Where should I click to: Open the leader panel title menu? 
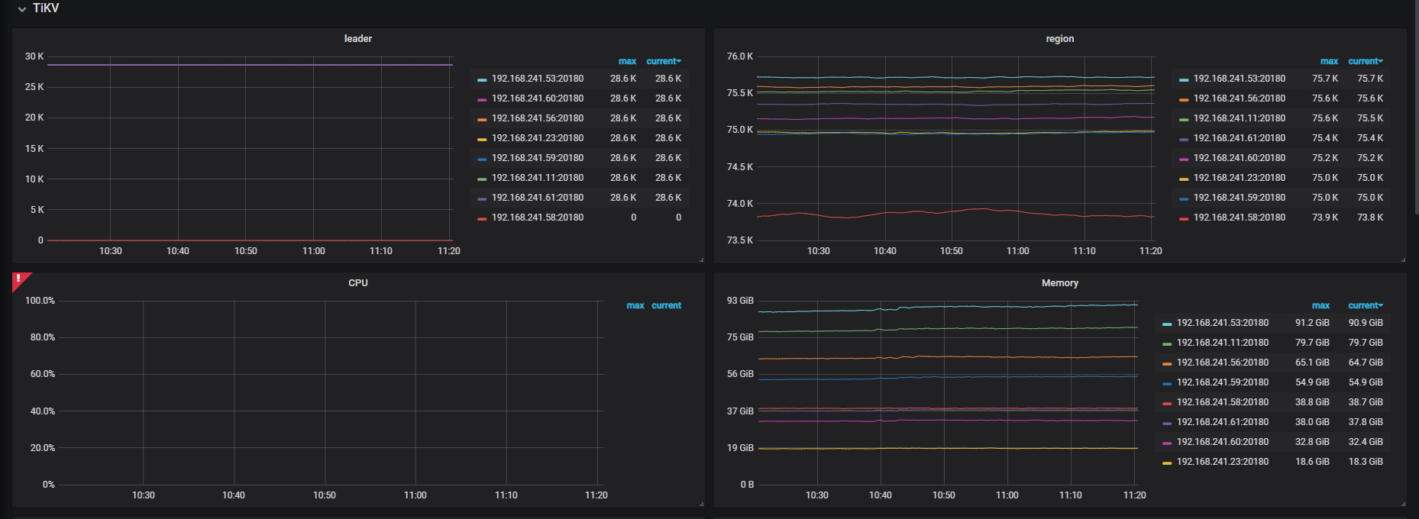click(x=357, y=39)
